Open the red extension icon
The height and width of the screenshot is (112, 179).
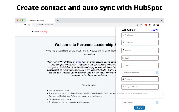point(146,25)
